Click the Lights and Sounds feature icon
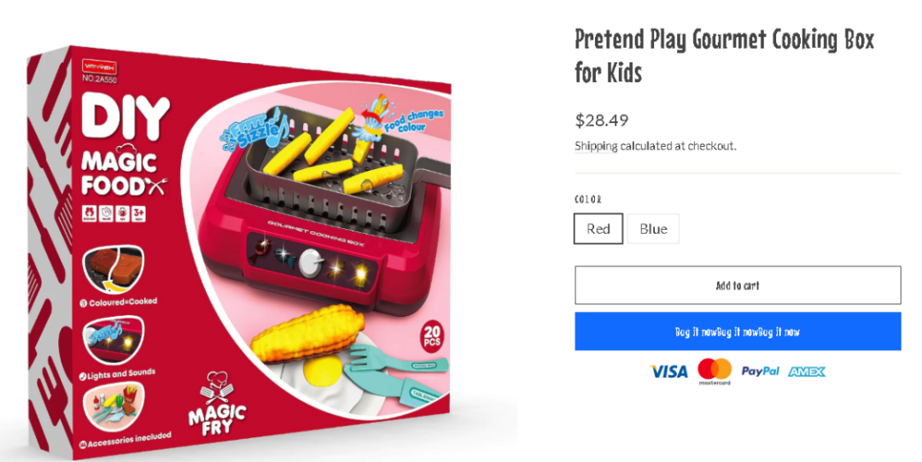Image resolution: width=922 pixels, height=462 pixels. click(114, 340)
